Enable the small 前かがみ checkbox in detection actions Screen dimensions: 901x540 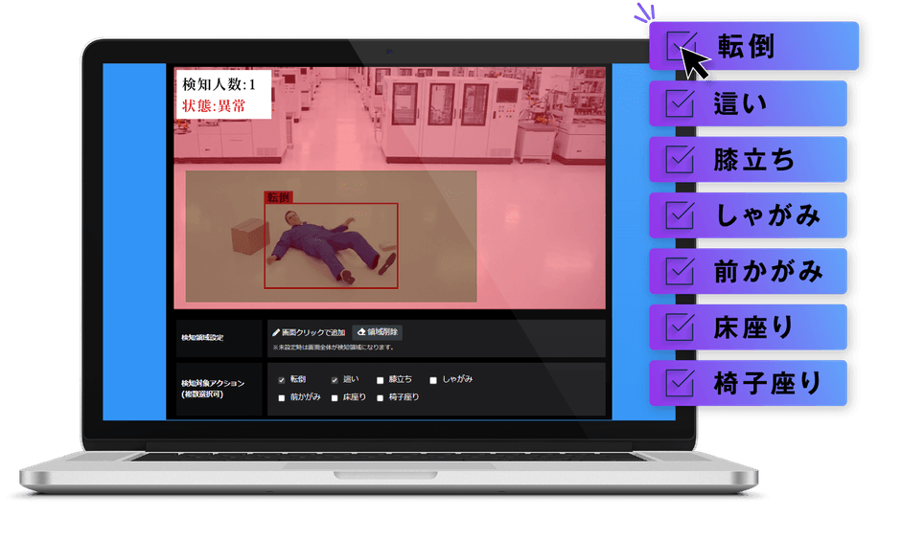pos(282,397)
